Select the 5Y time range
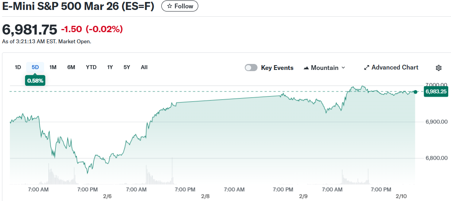451x201 pixels. tap(127, 68)
